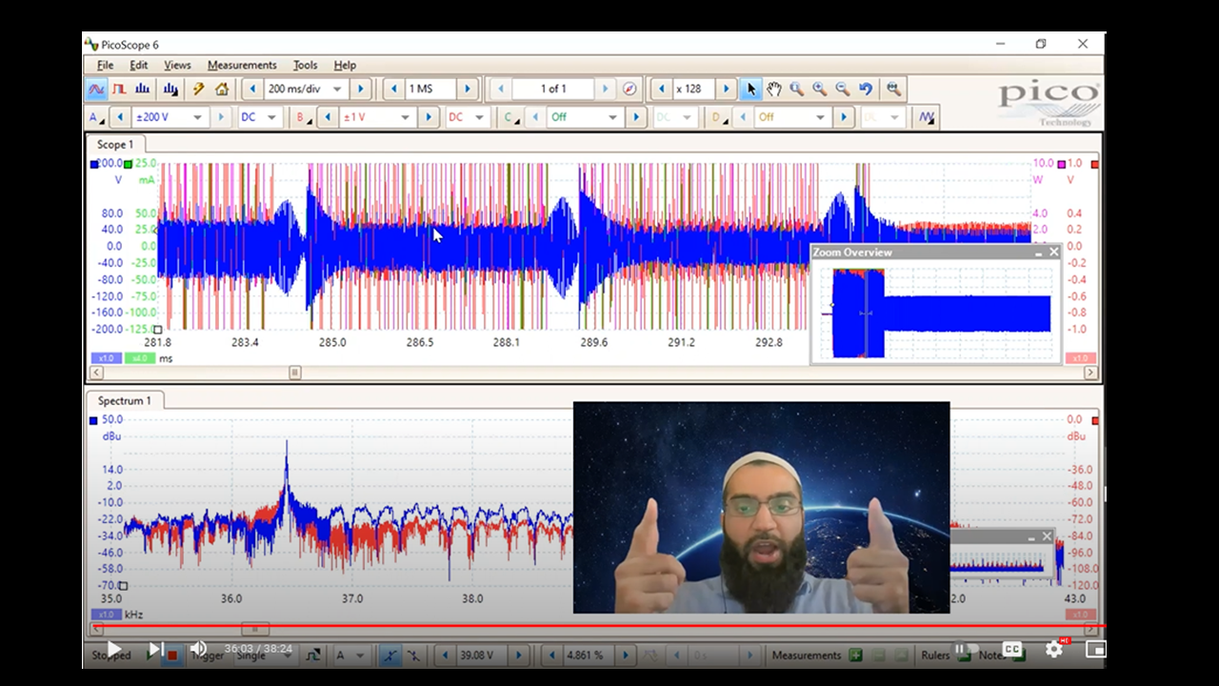Open the Help menu
The width and height of the screenshot is (1219, 686).
point(345,65)
